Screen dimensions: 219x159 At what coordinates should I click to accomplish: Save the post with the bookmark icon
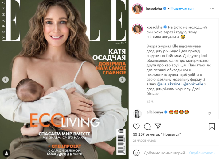212,127
